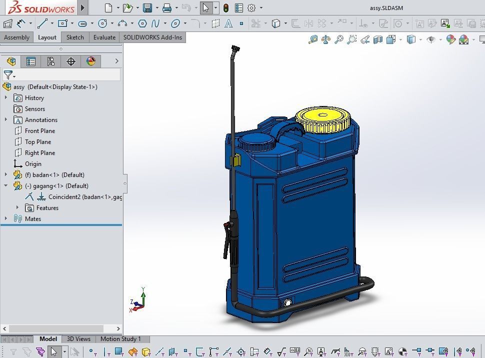Image resolution: width=485 pixels, height=358 pixels.
Task: Select the Line sketch tool
Action: (42, 23)
